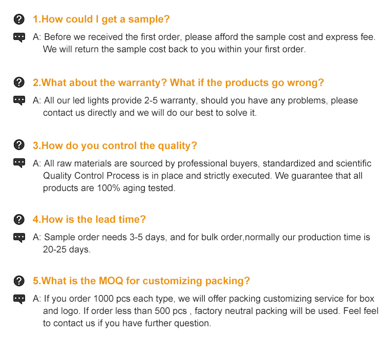384x338 pixels.
Task: Click chat bubble icon beside production time answer
Action: tap(19, 237)
